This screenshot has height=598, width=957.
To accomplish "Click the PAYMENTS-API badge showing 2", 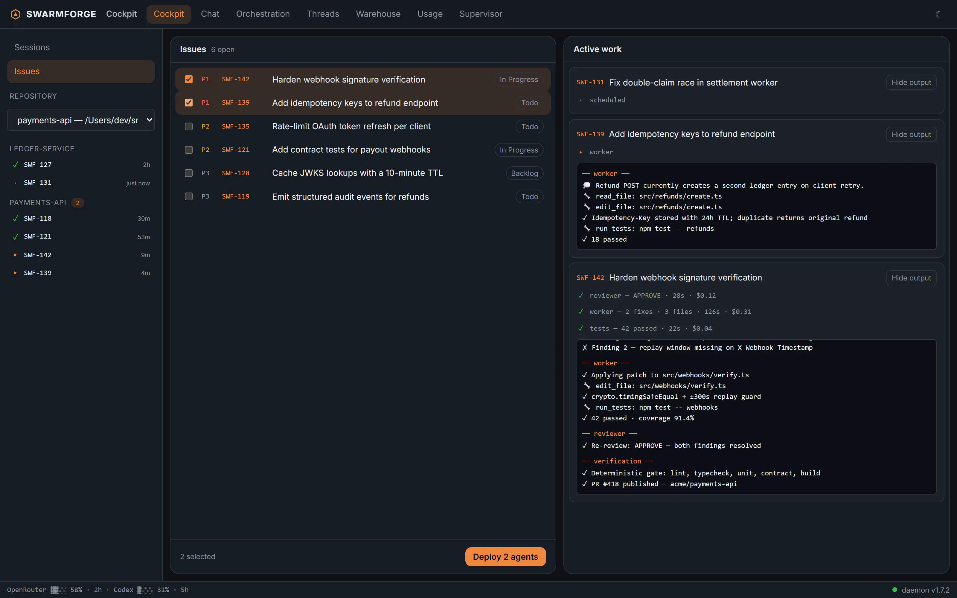I will [77, 203].
